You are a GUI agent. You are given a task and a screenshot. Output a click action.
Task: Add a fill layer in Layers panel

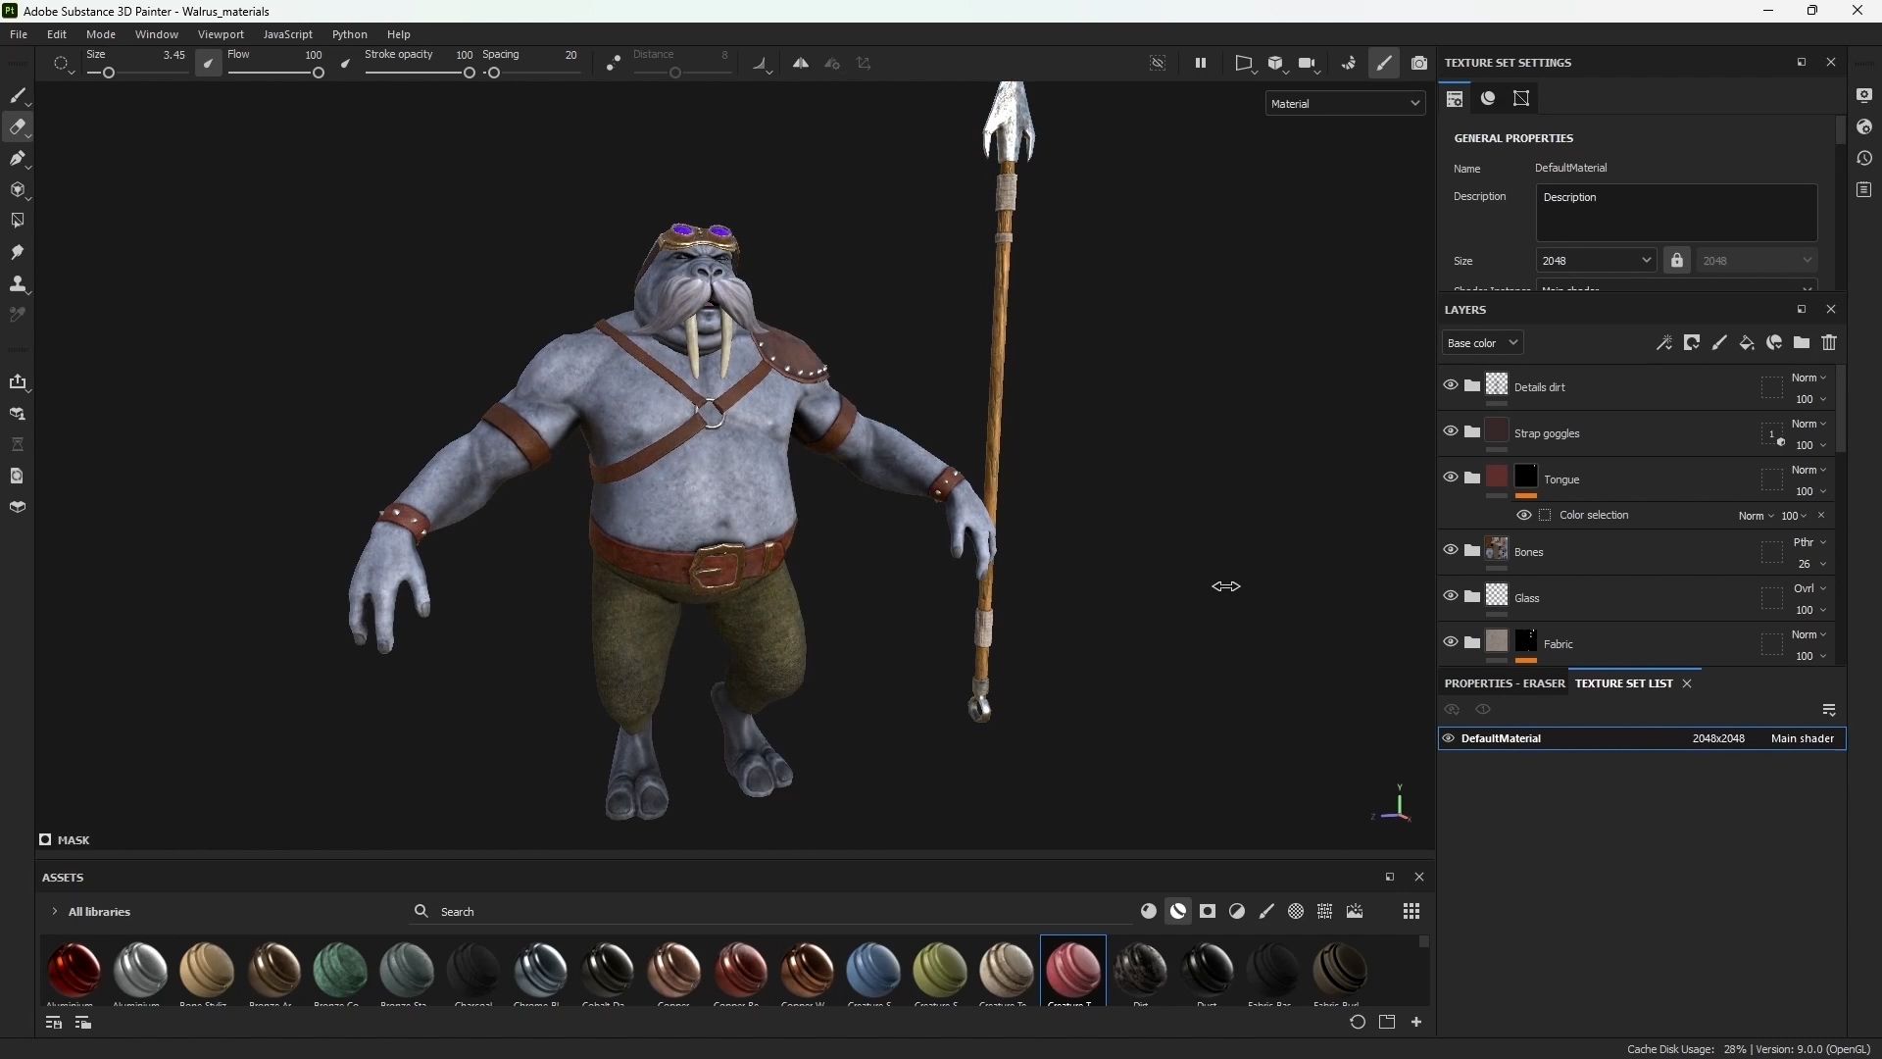point(1747,342)
